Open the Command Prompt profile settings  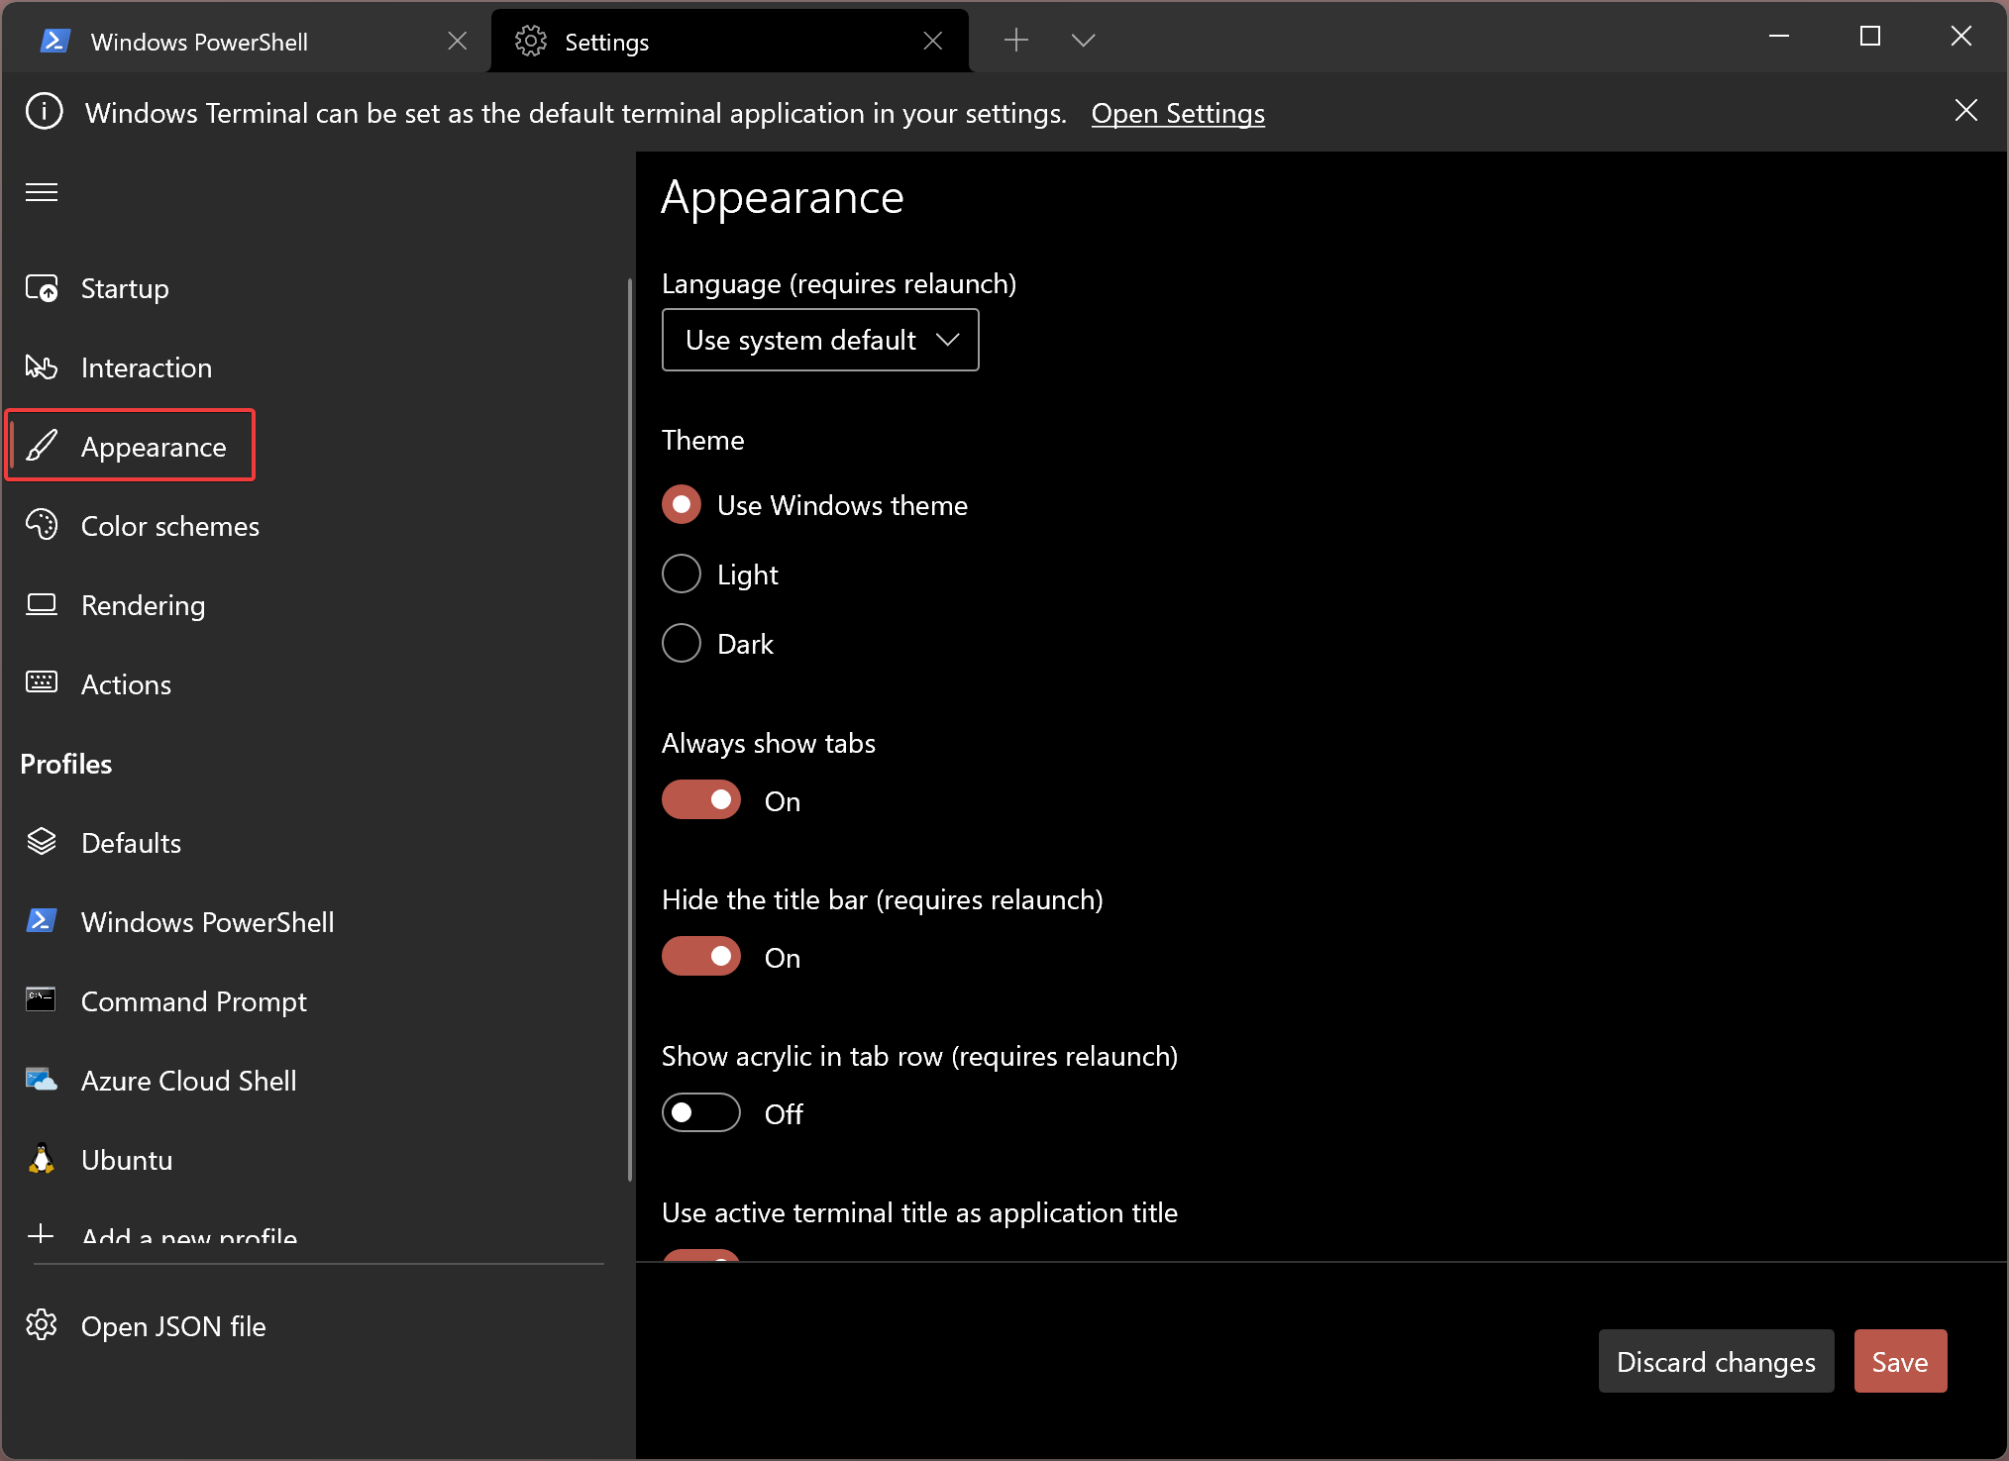pos(315,1001)
